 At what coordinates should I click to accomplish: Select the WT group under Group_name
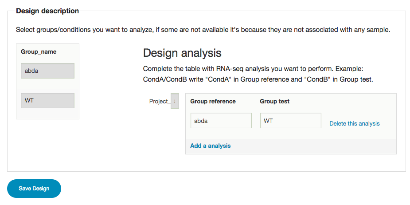coord(47,100)
